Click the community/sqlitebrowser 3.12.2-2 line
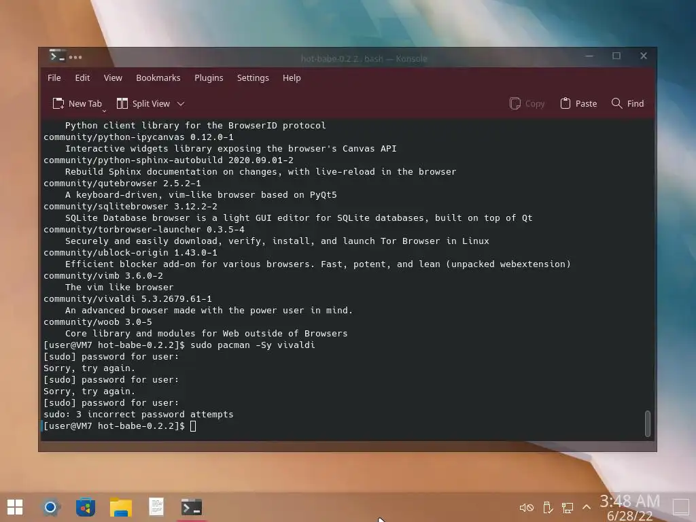 130,207
